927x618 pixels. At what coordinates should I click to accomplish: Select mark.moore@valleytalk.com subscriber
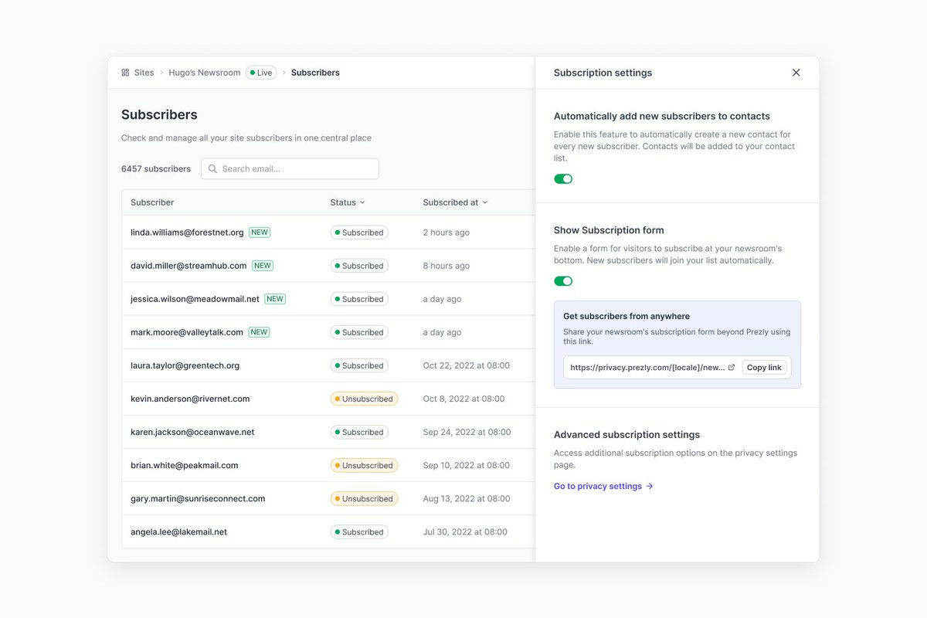(x=187, y=332)
